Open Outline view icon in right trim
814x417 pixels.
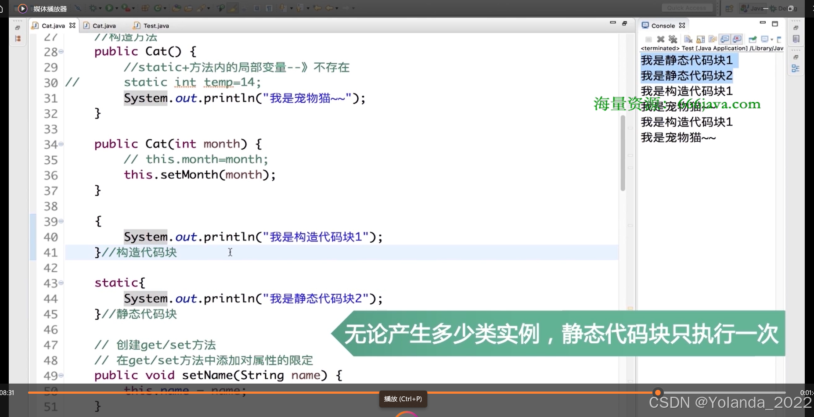(796, 68)
